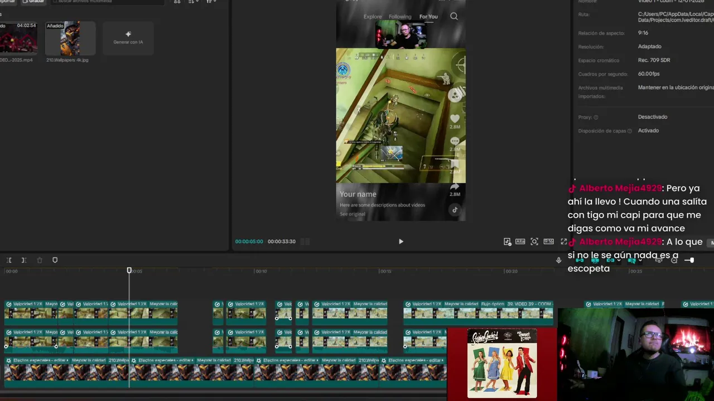Click the Rec. 709 SDR value

tap(654, 60)
